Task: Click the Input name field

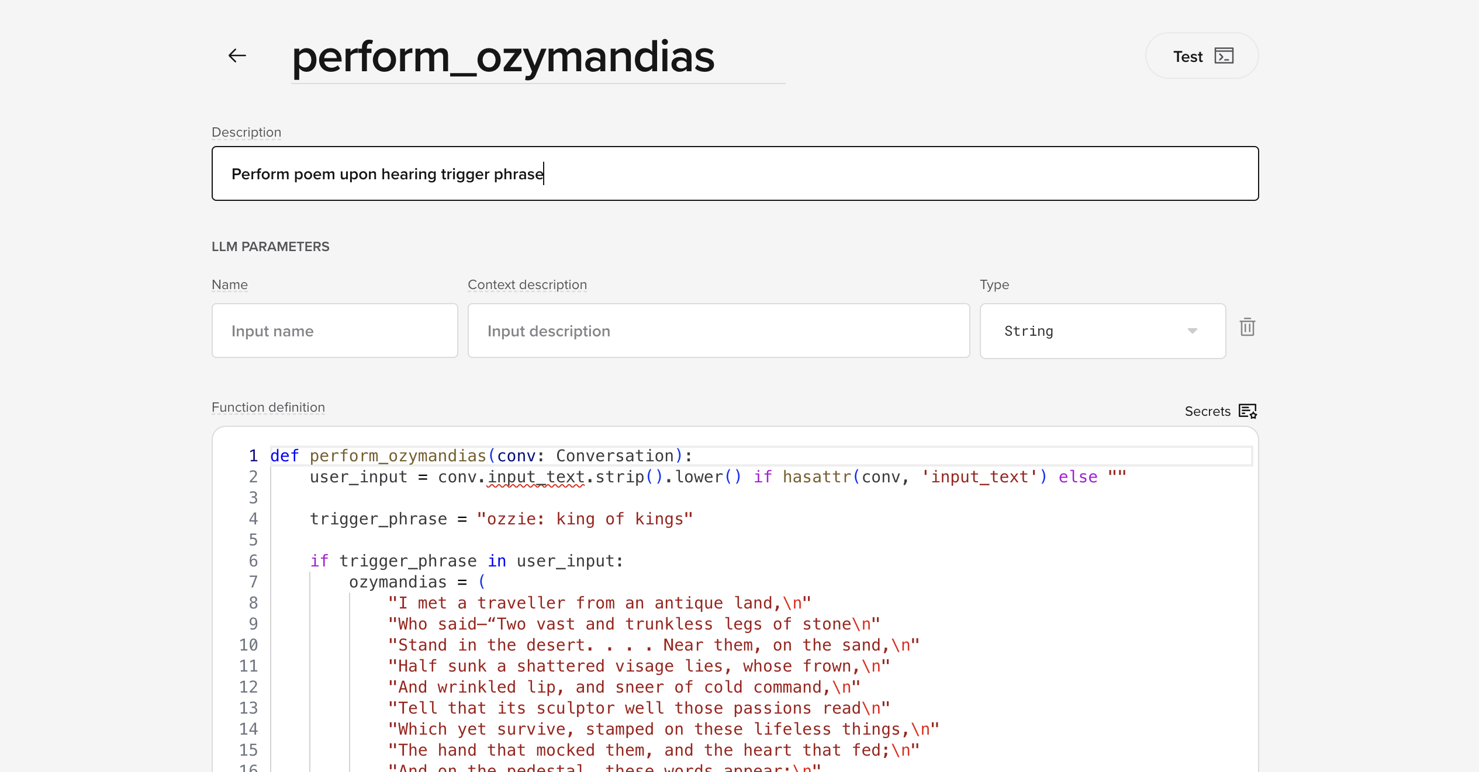Action: [x=334, y=331]
